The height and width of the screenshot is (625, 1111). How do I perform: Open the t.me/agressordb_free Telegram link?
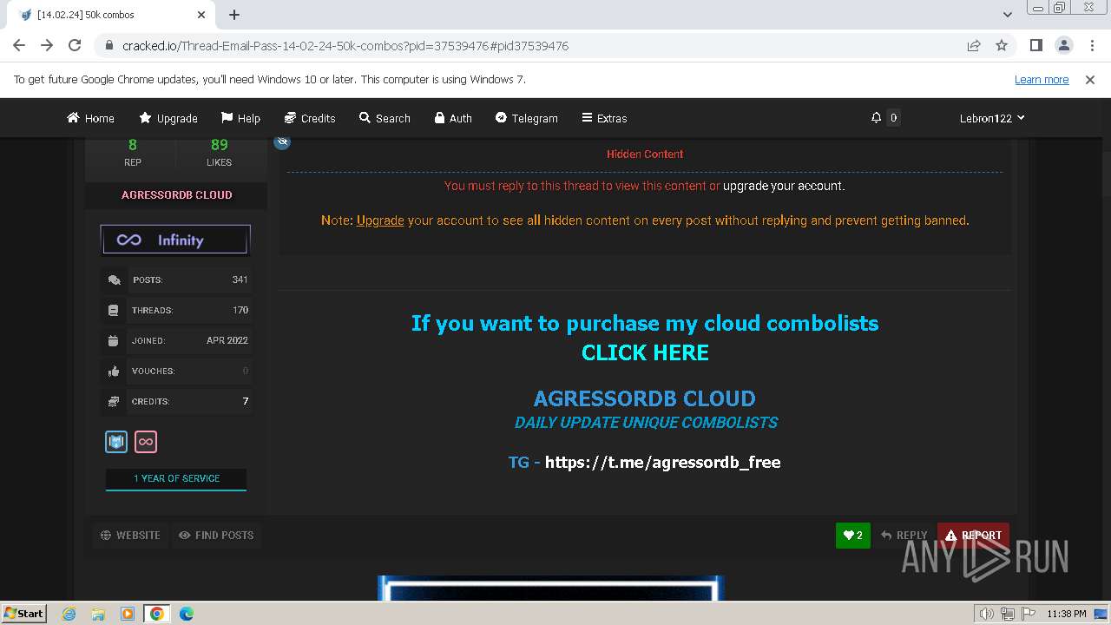[662, 463]
